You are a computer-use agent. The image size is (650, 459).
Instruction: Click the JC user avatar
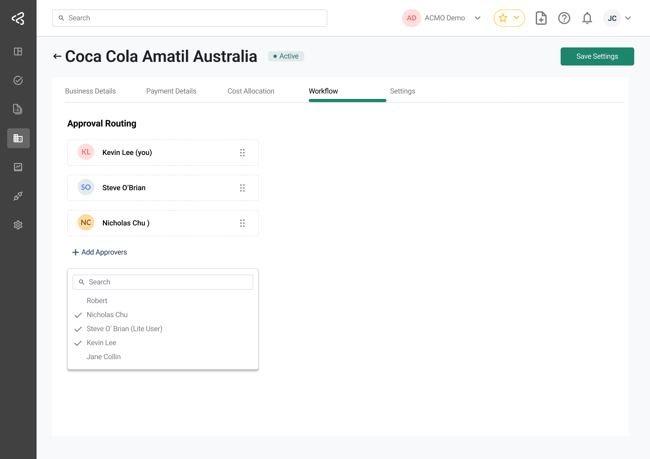(x=612, y=18)
